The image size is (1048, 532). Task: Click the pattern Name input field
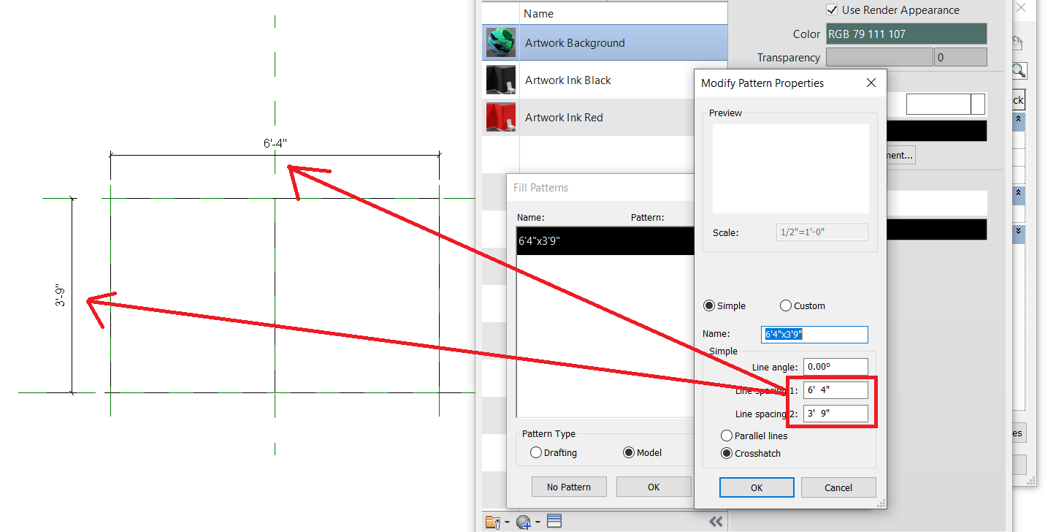point(814,334)
